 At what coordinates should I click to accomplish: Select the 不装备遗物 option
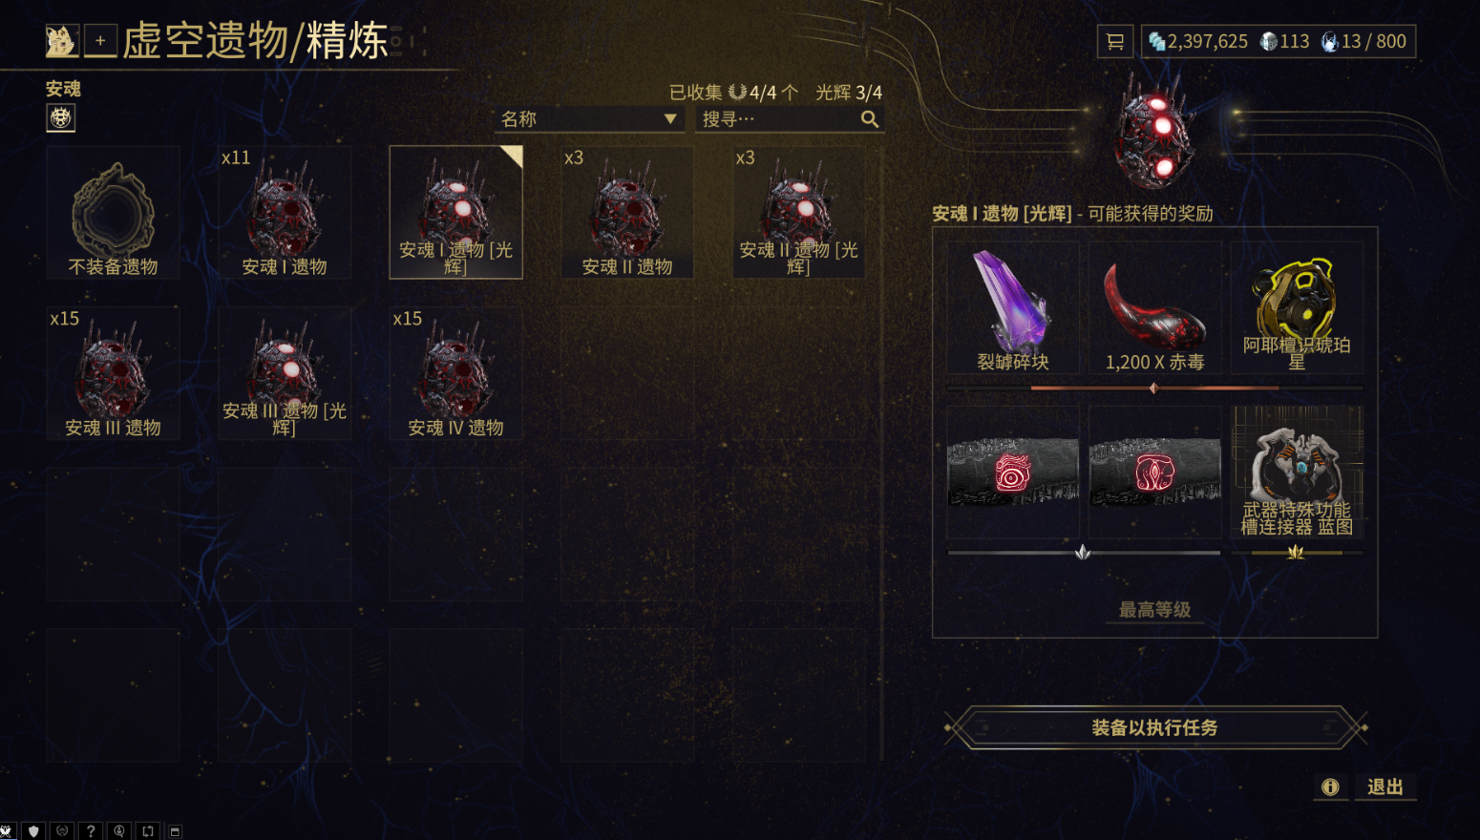(x=113, y=212)
